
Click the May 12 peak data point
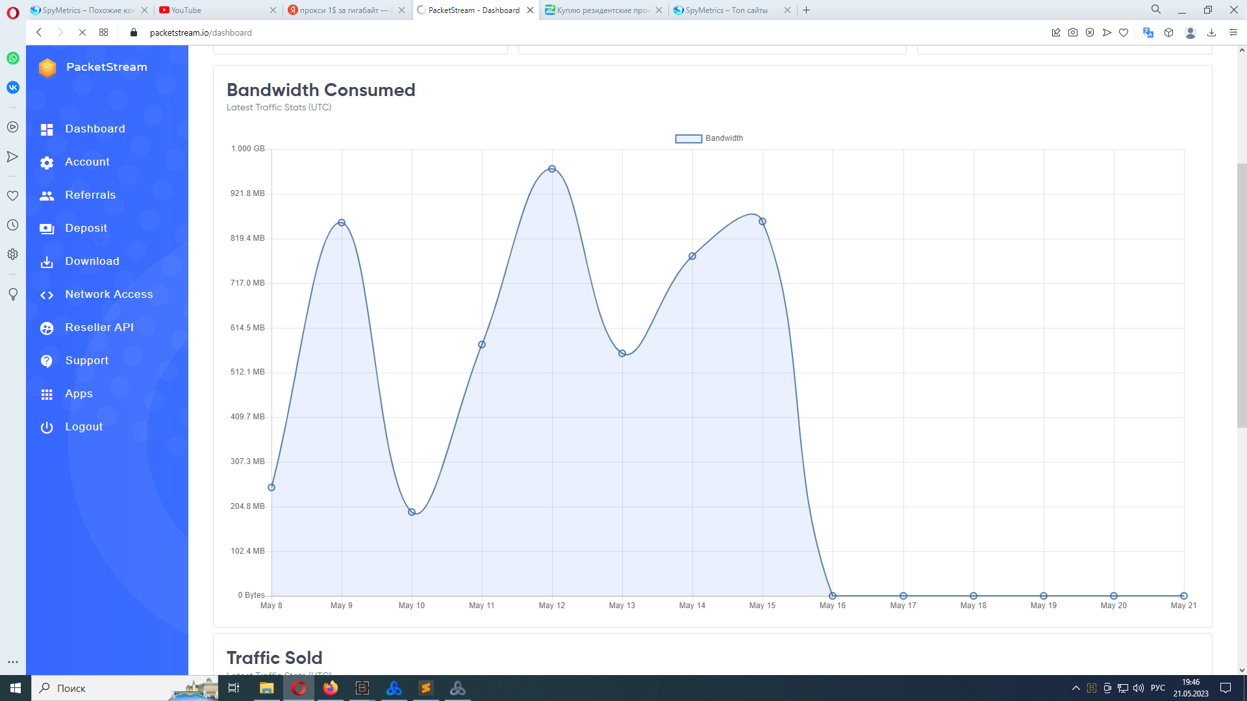coord(552,169)
